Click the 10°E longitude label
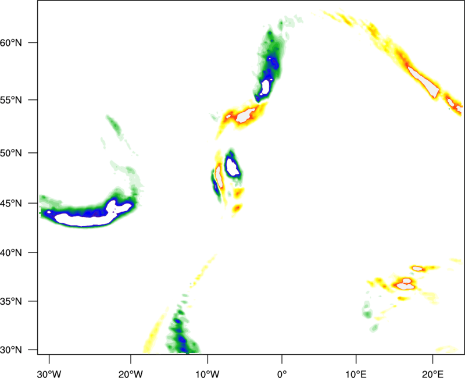Viewport: 465px width, 378px height. 356,374
